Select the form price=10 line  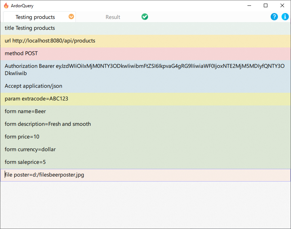tap(145, 137)
